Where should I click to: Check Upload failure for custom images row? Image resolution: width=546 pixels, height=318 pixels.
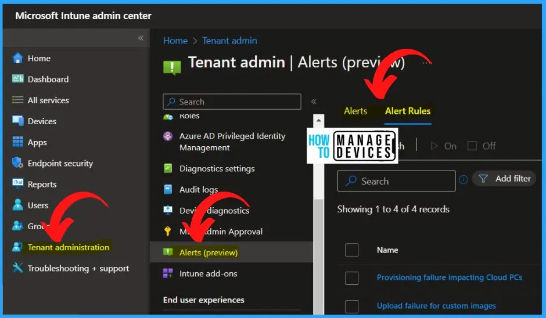point(351,306)
